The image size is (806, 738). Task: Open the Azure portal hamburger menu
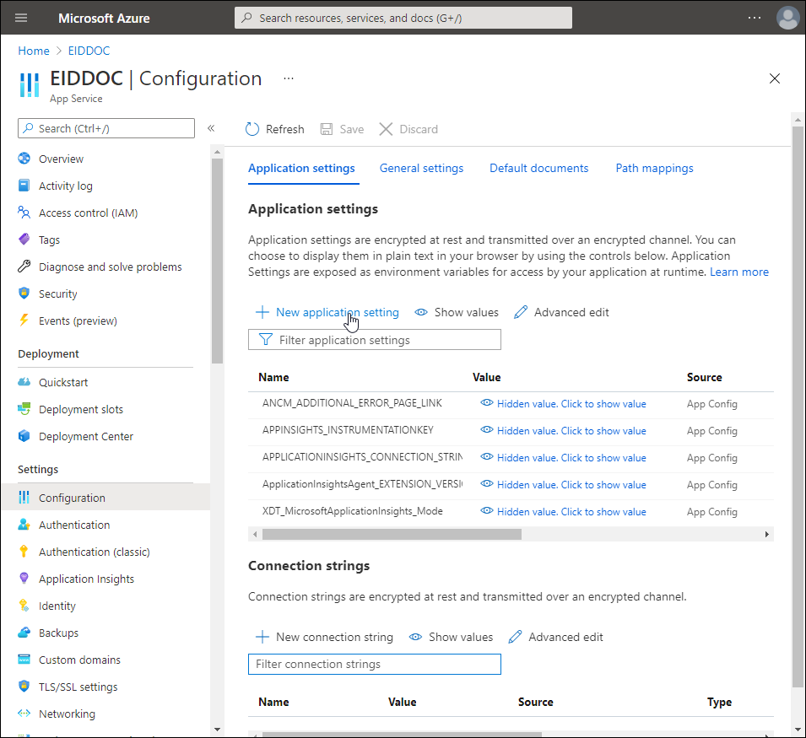tap(21, 18)
